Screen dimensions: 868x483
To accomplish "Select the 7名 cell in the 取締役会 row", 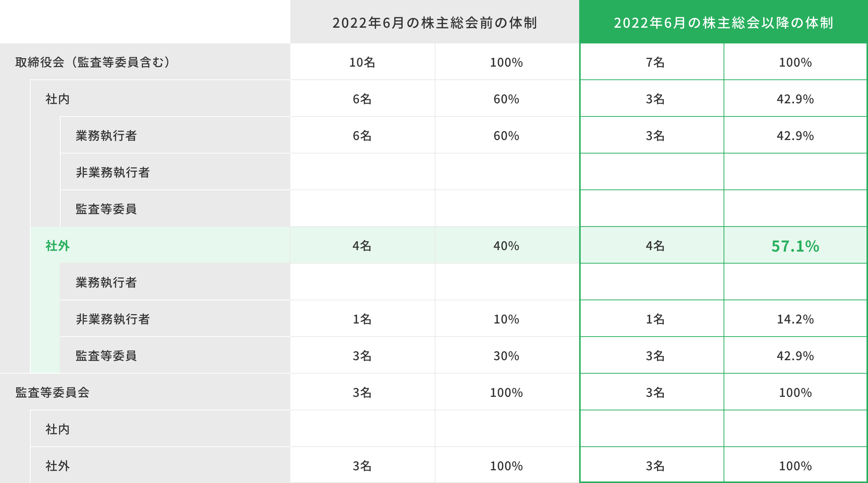I will tap(655, 62).
